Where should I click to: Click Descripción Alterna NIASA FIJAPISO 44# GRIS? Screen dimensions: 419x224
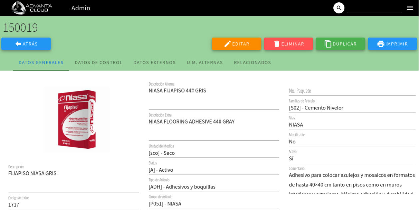click(177, 91)
